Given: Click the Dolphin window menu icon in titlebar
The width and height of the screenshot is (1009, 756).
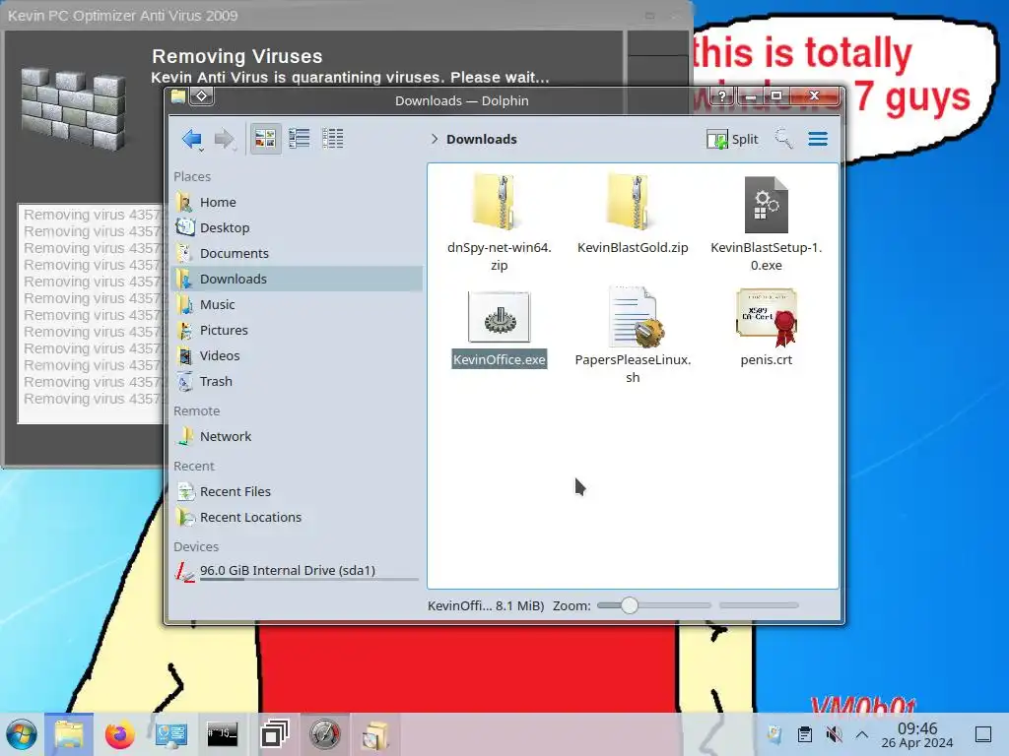Looking at the screenshot, I should pyautogui.click(x=178, y=96).
